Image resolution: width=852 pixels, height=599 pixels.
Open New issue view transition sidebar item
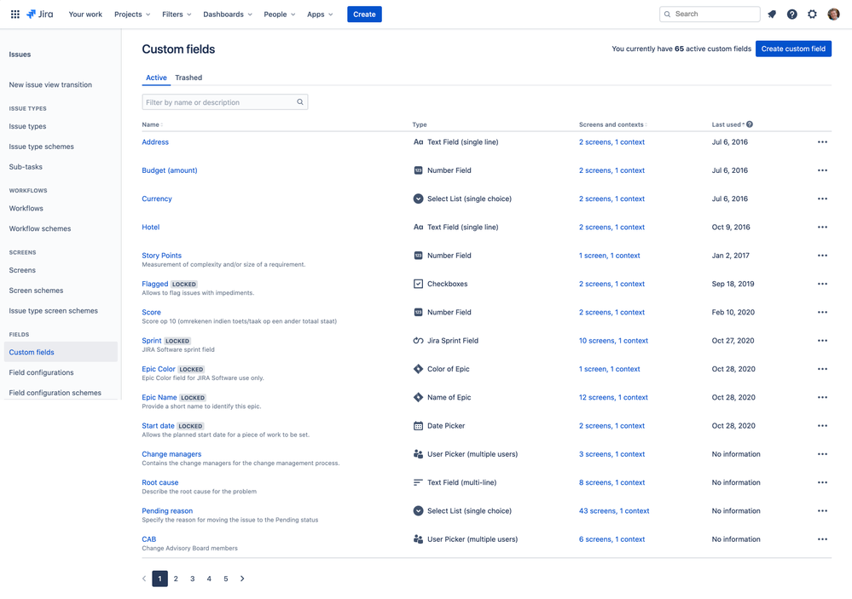50,84
